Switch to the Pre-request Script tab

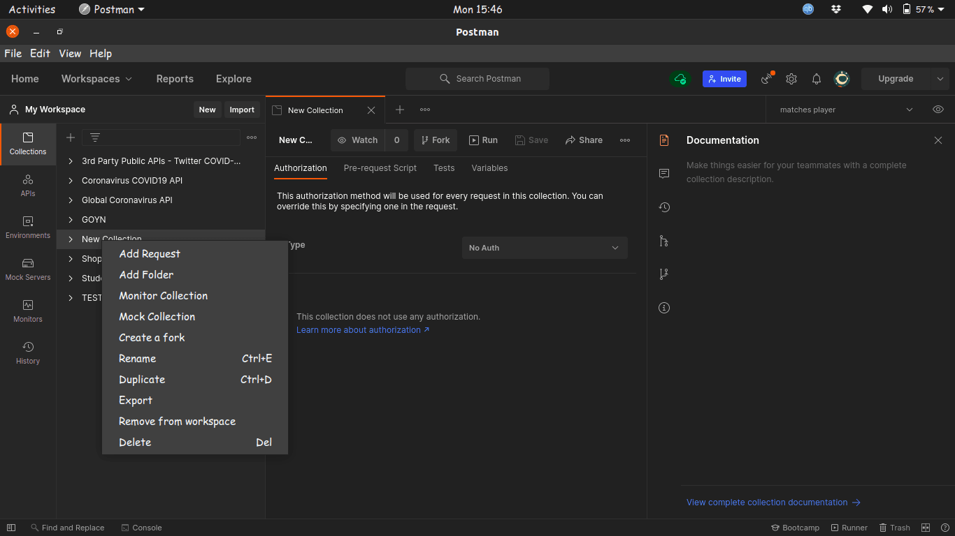pos(380,168)
